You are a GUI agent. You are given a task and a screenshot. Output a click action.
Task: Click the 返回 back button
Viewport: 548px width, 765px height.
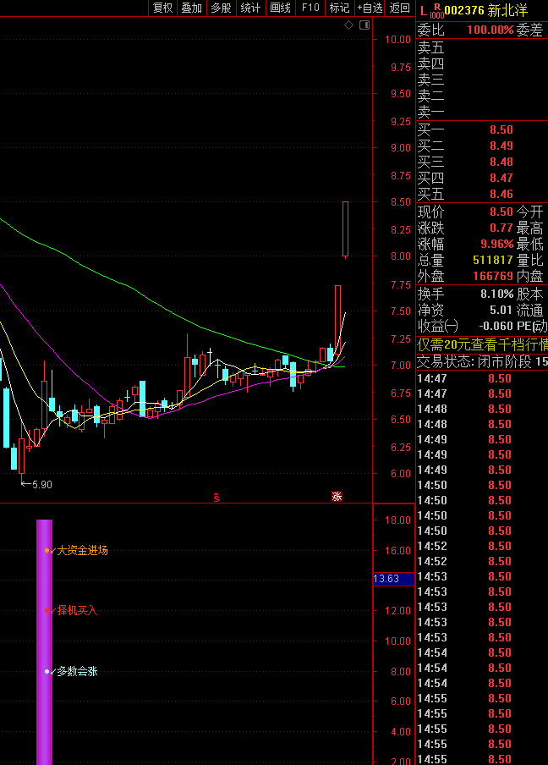(x=400, y=8)
